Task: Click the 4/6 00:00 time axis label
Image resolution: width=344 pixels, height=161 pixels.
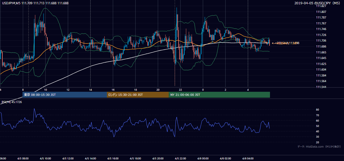Action: click(203, 159)
